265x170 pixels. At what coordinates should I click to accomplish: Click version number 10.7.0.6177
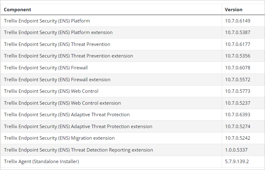(237, 44)
